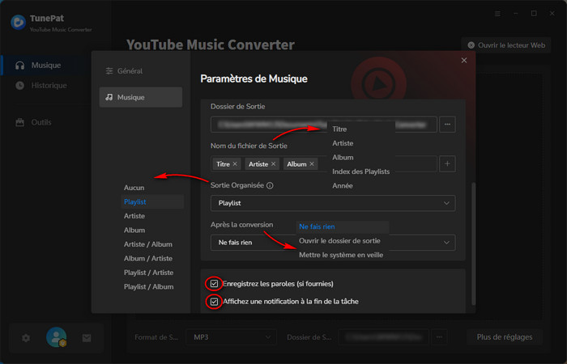
Task: Click bottom bar output folder ellipsis button
Action: [x=439, y=337]
